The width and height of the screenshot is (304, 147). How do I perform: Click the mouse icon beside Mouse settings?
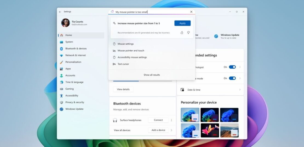[114, 44]
